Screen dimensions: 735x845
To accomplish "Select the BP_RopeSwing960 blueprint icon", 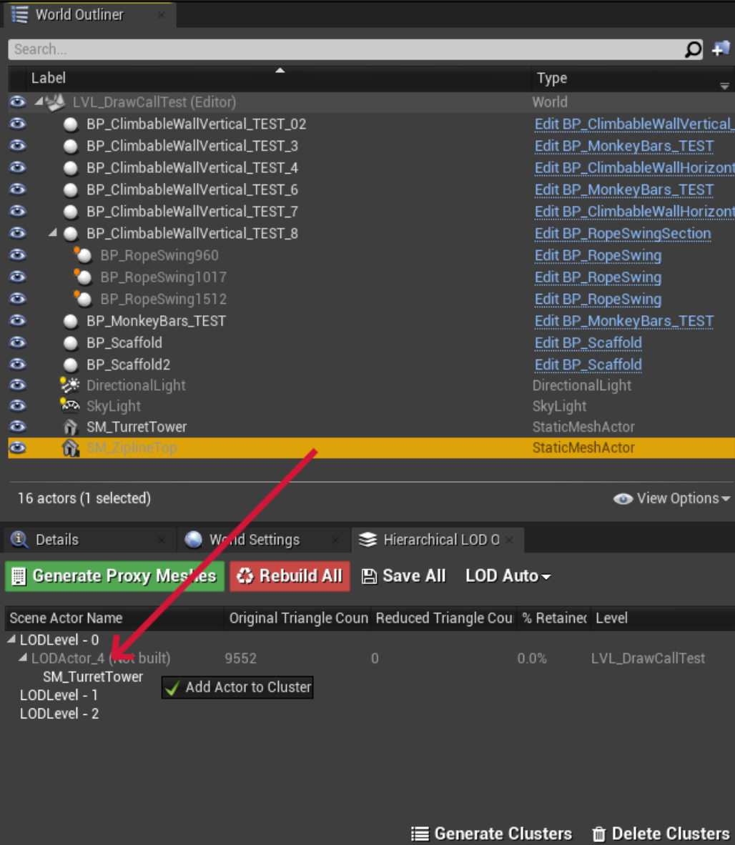I will coord(84,255).
